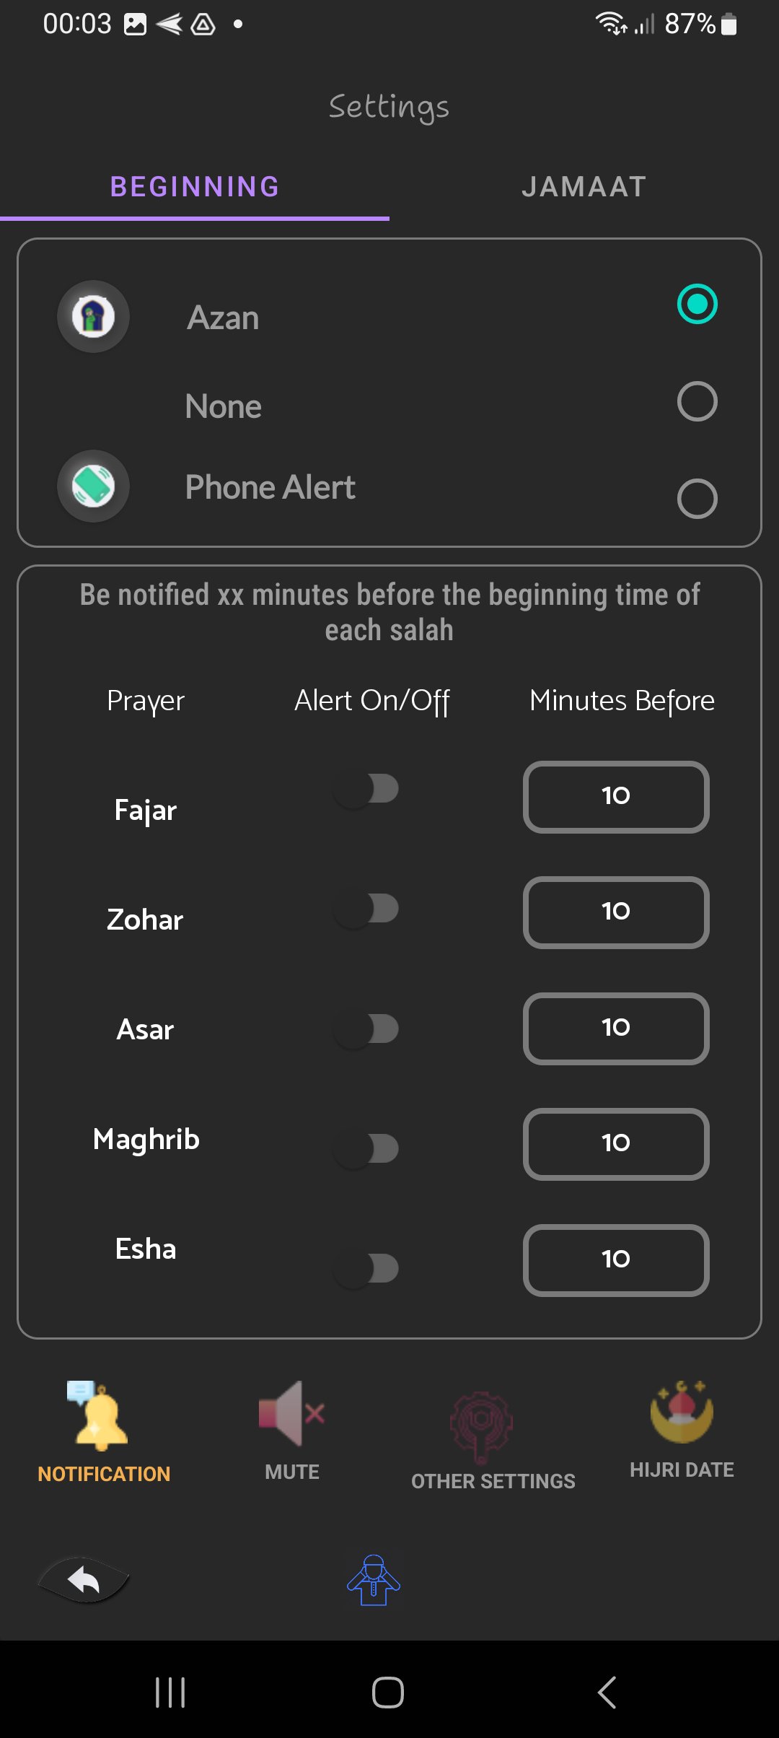Tap the curved back arrow icon
The width and height of the screenshot is (779, 1738).
[84, 1581]
